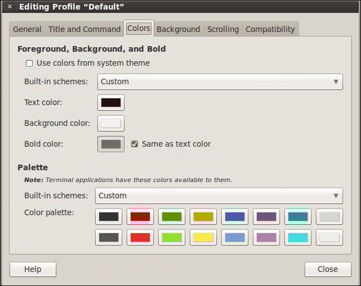Open Palette Built-in schemes dropdown
The width and height of the screenshot is (361, 286).
pos(219,196)
